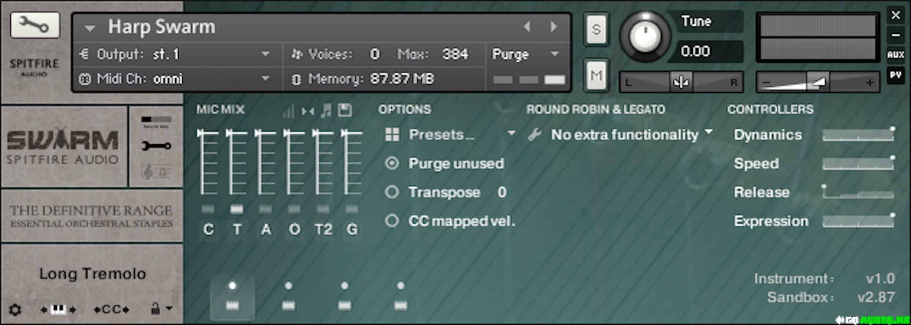Click the C microphone fader
This screenshot has width=911, height=325.
coord(208,161)
